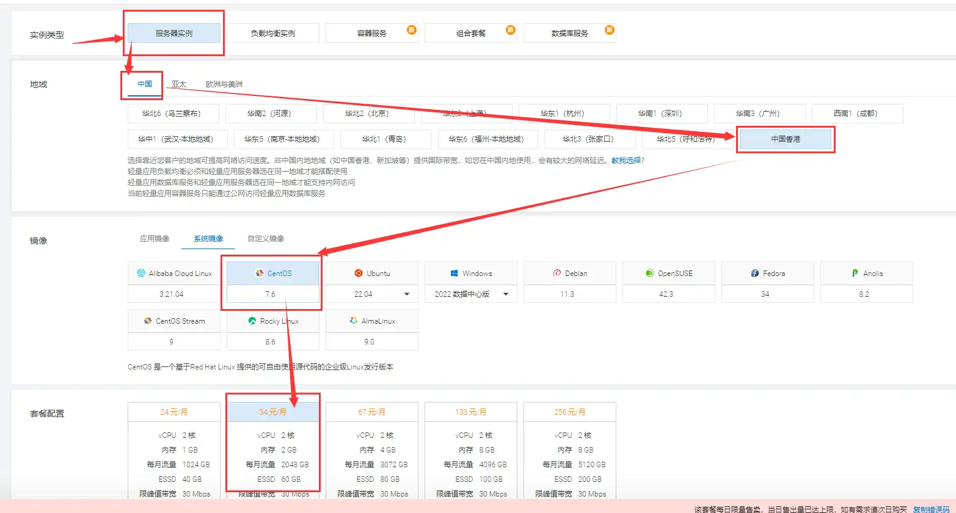
Task: Select region 华东6（福州-本地地域）
Action: (488, 139)
